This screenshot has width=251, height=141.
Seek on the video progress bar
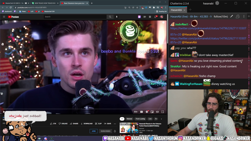pos(83,109)
